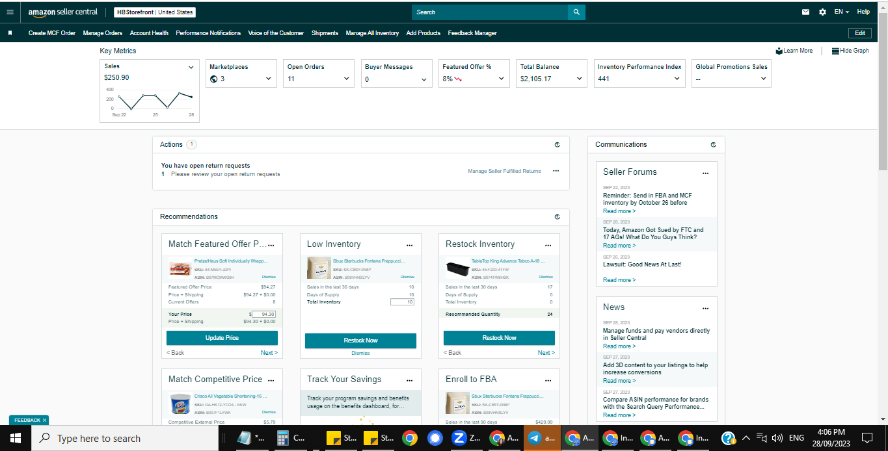888x451 pixels.
Task: Expand the Open Orders dropdown
Action: click(346, 79)
